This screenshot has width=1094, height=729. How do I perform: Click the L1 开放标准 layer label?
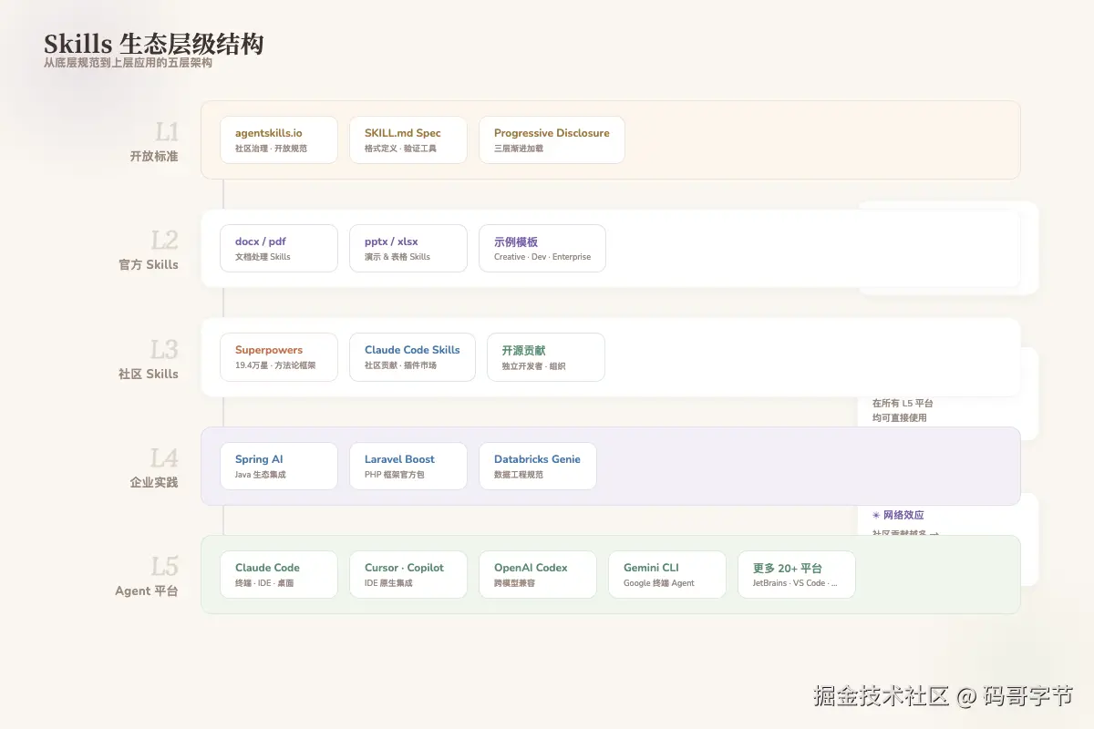154,140
